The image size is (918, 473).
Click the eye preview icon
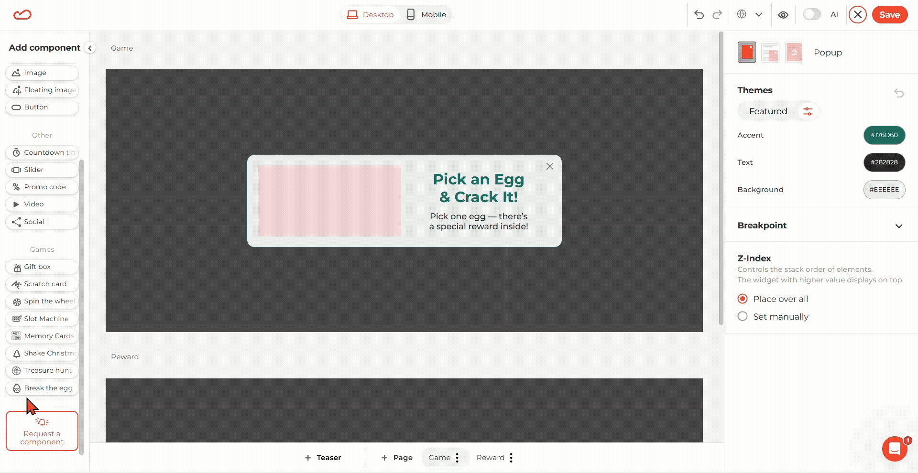pyautogui.click(x=783, y=15)
